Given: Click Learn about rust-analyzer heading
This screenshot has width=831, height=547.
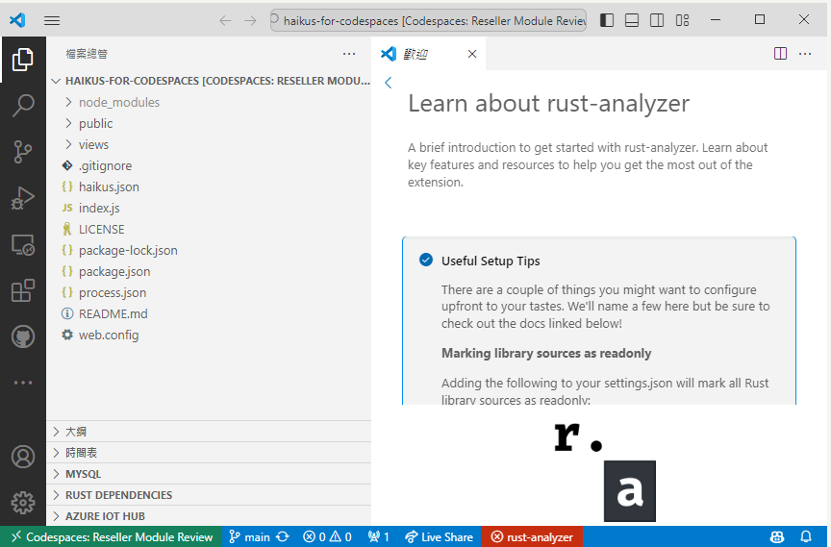Looking at the screenshot, I should tap(548, 103).
